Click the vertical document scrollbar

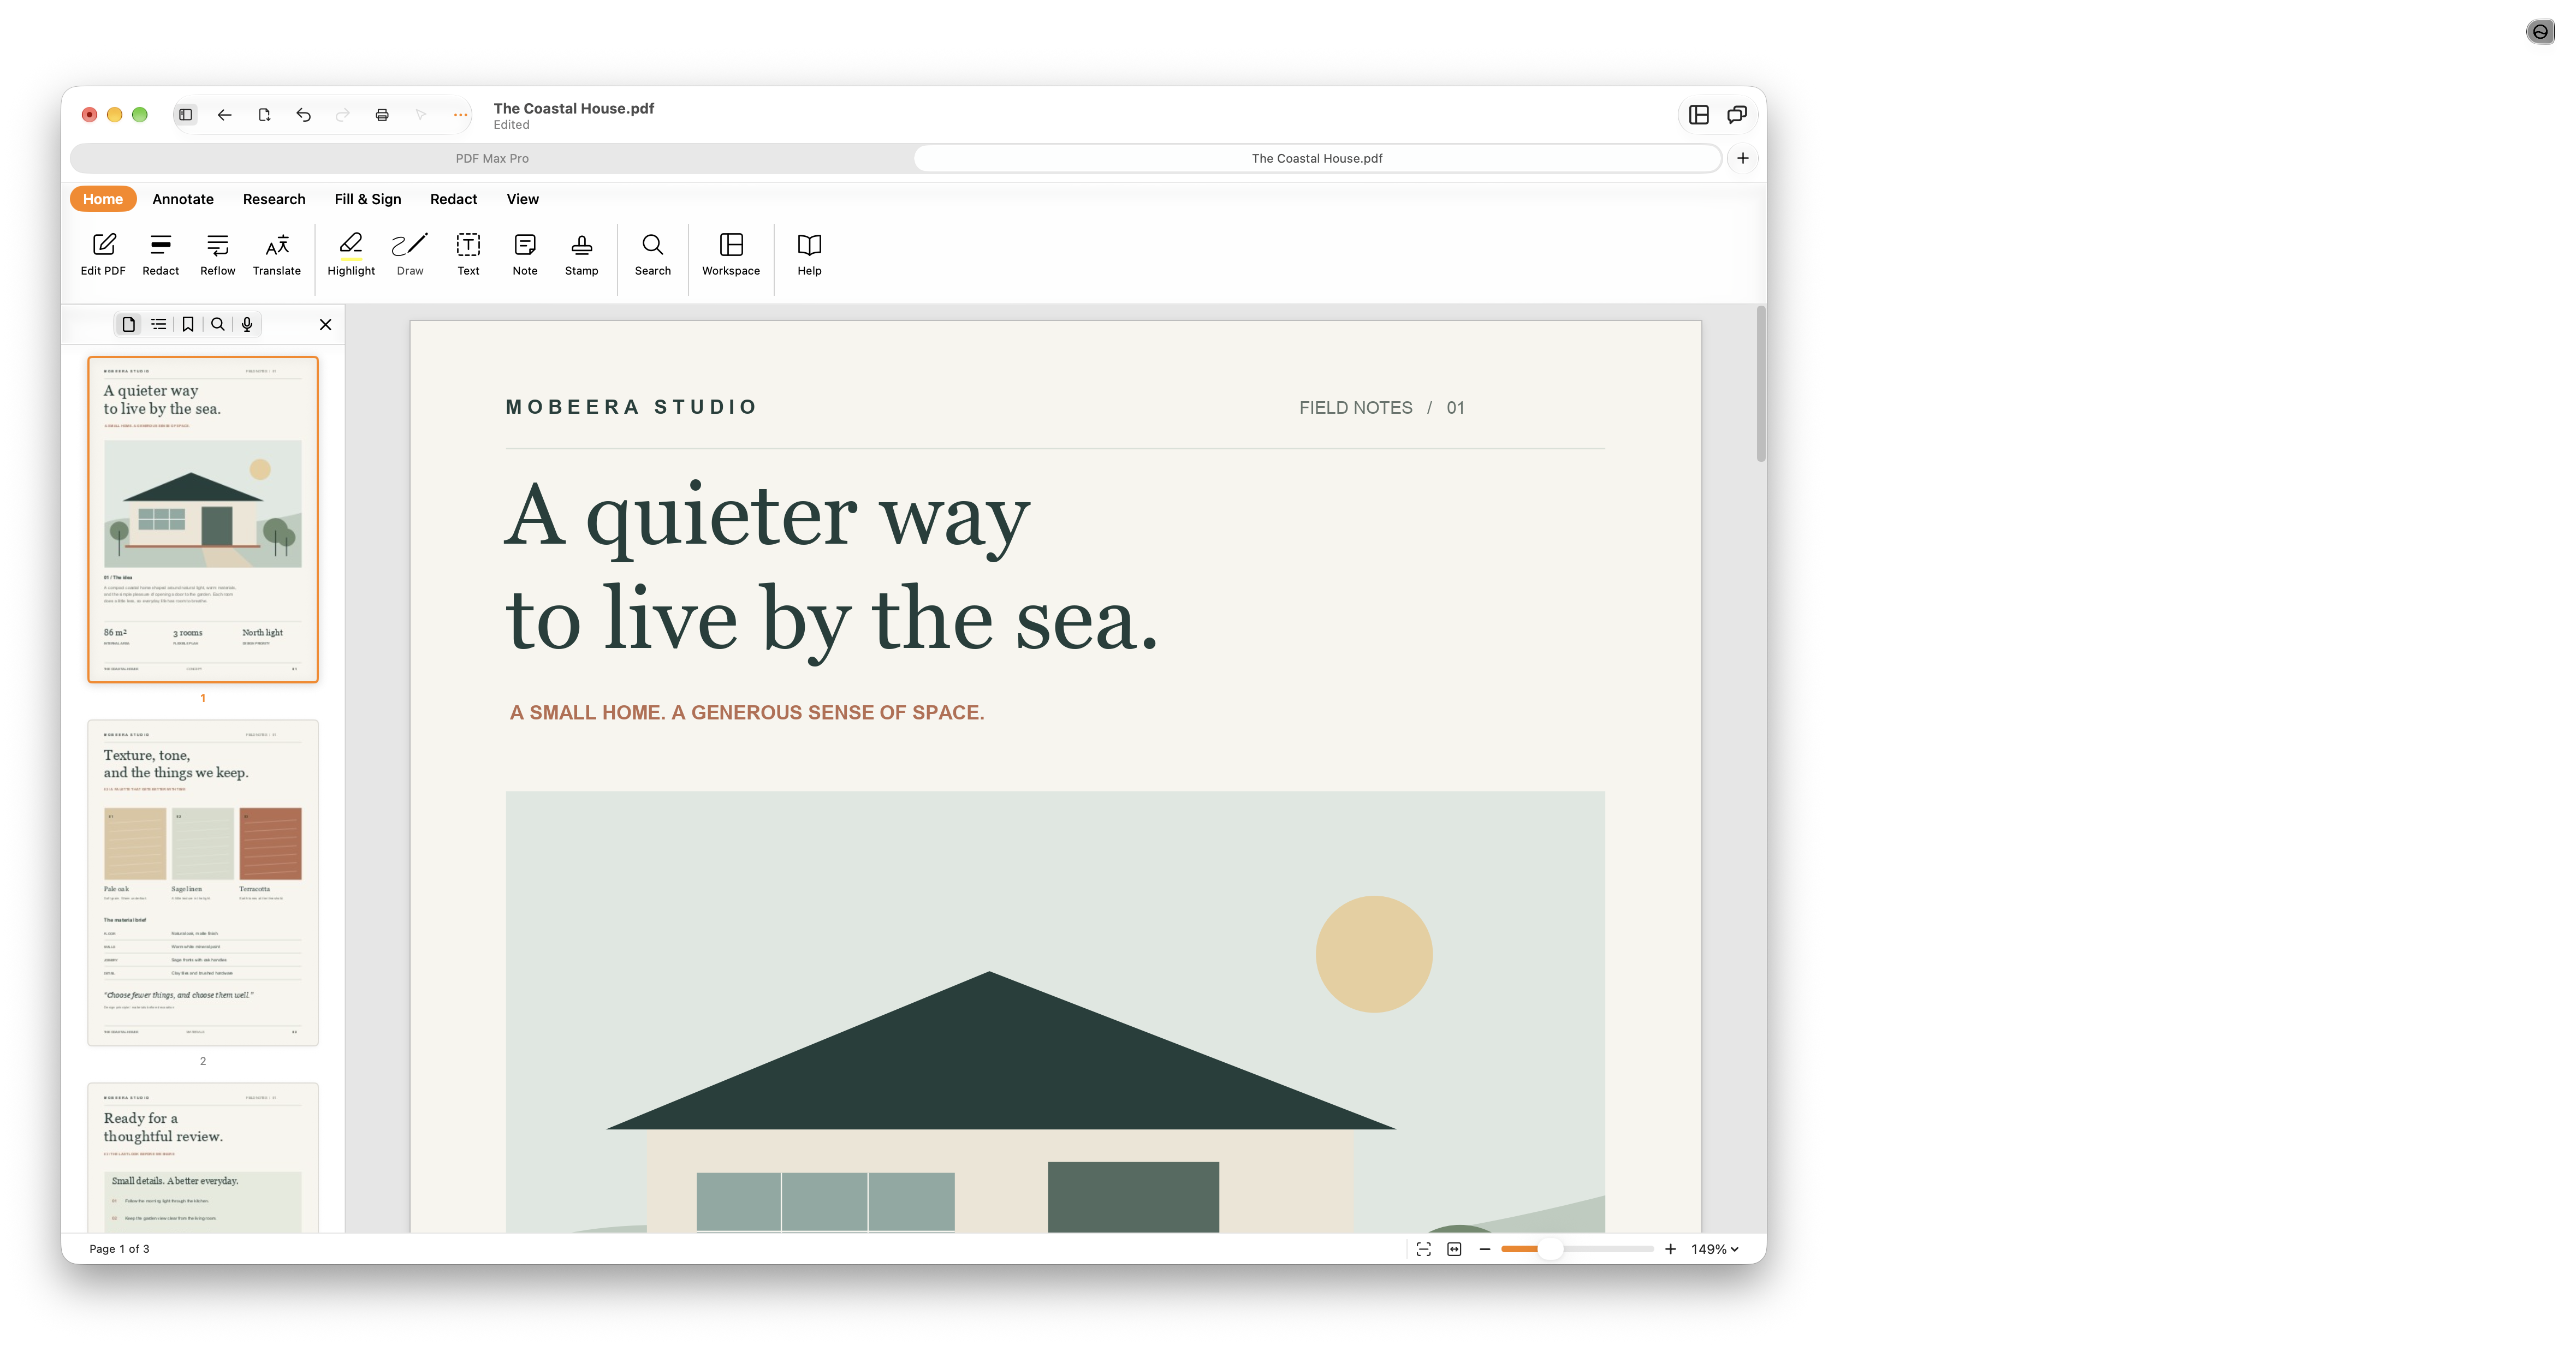coord(1761,385)
